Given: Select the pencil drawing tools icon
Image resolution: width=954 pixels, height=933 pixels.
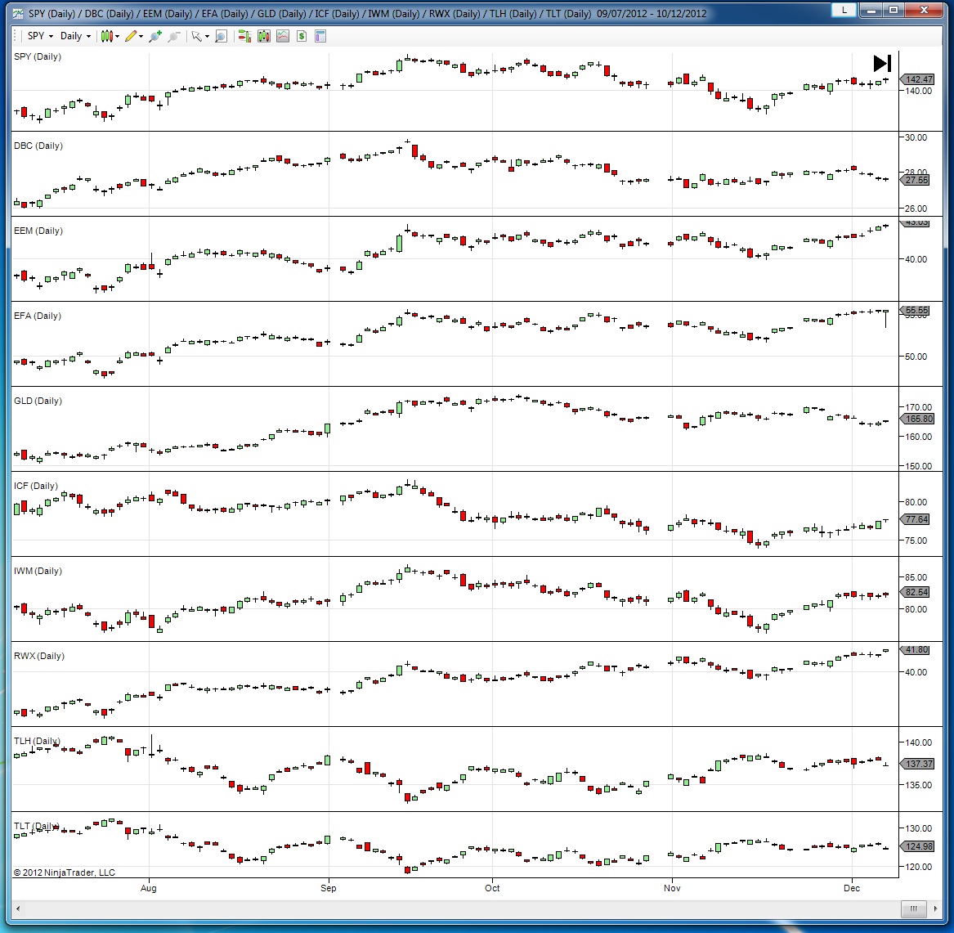Looking at the screenshot, I should [130, 37].
